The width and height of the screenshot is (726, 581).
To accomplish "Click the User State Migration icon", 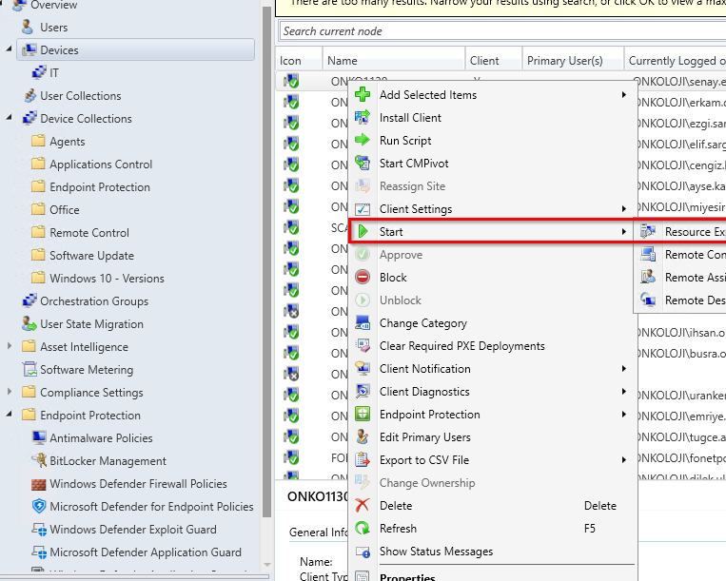I will tap(29, 324).
